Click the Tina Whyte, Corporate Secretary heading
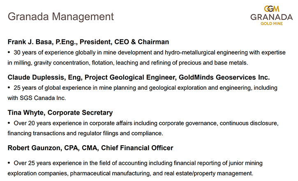The width and height of the screenshot is (298, 181). pos(60,113)
